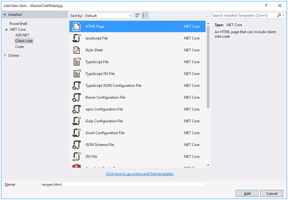The image size is (288, 200).
Task: Select the PowerShell category
Action: [x=19, y=24]
